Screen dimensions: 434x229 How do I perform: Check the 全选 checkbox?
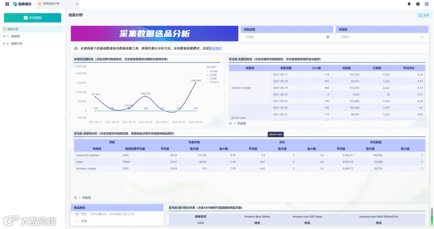point(78,221)
